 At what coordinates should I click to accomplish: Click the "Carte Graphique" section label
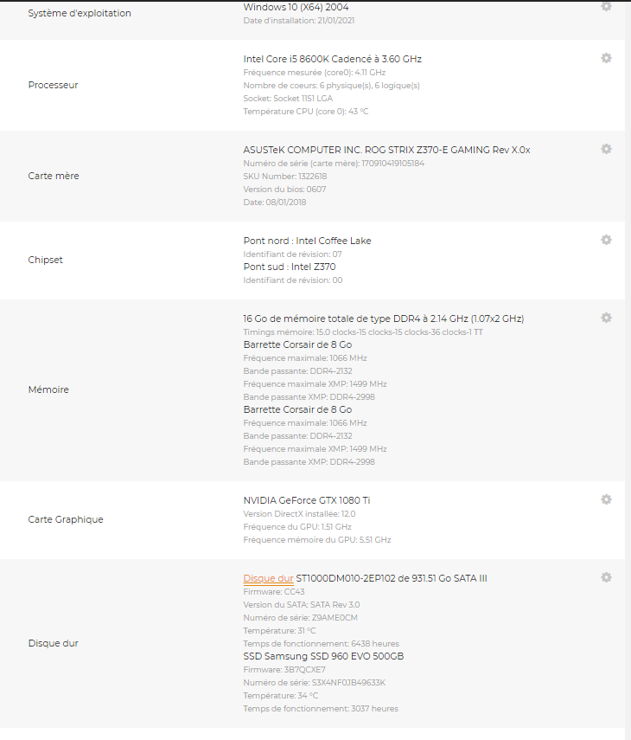click(x=66, y=519)
